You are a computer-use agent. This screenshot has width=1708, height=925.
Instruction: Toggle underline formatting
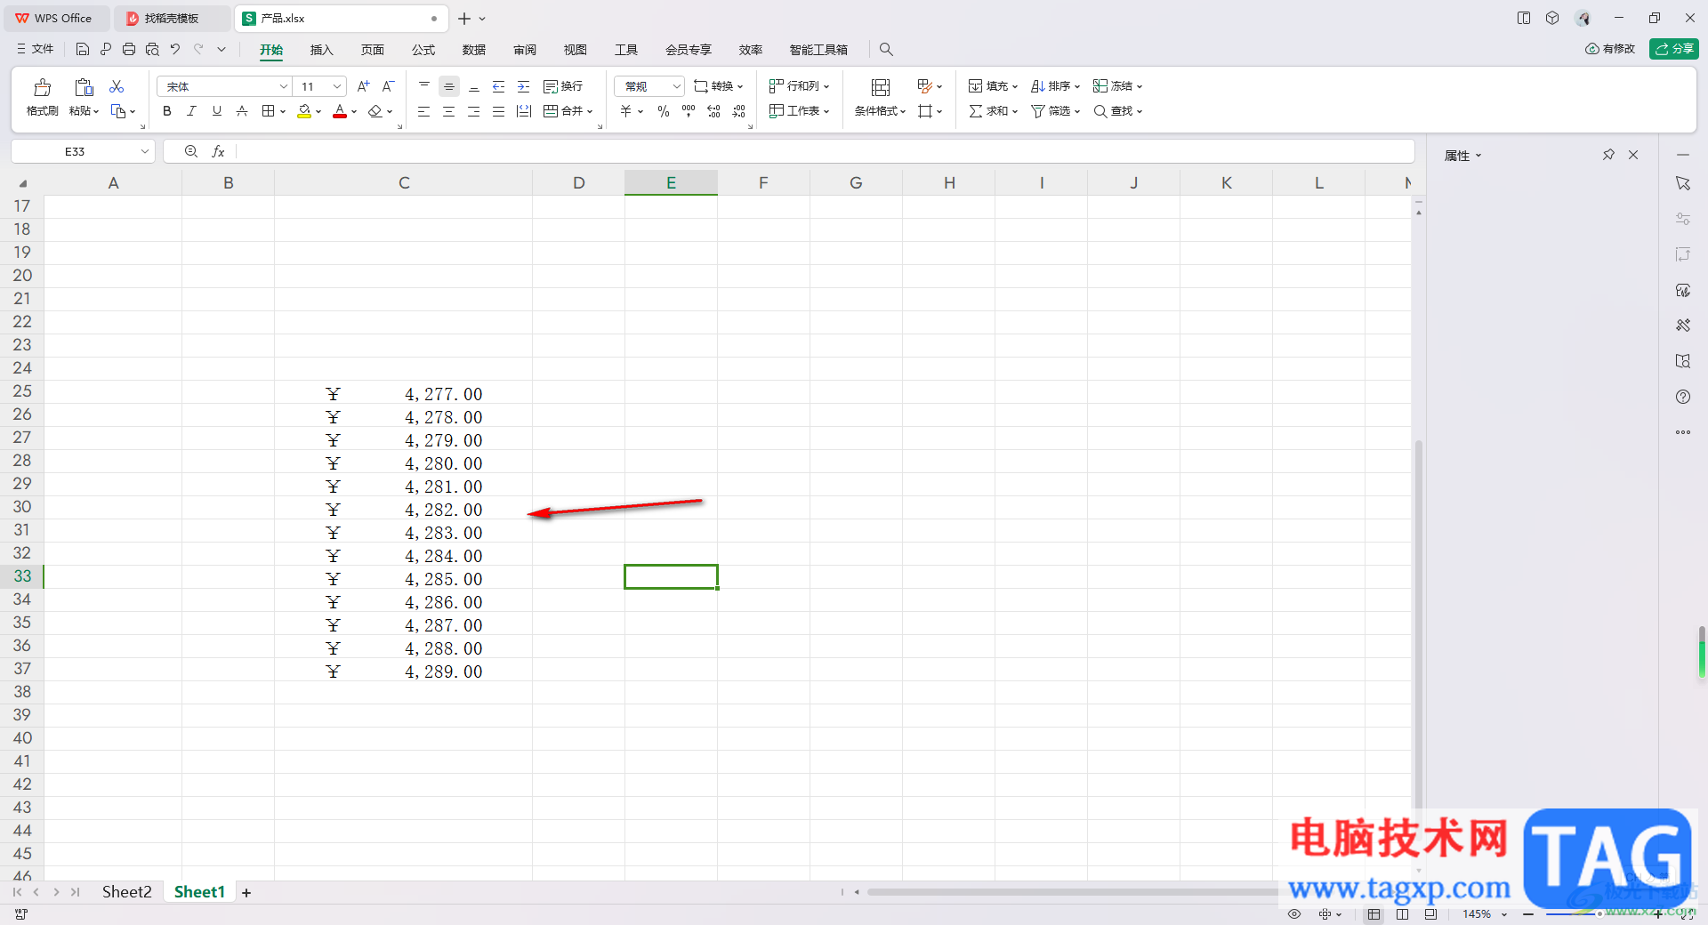click(217, 111)
